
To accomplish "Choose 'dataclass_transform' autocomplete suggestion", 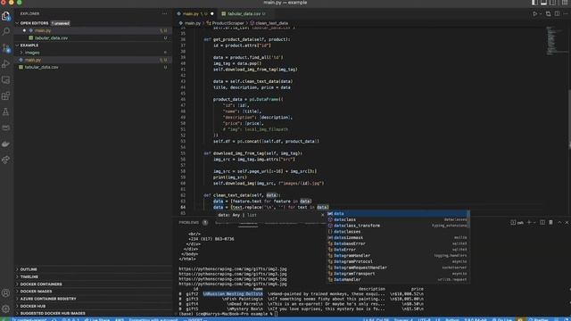I will coord(397,226).
